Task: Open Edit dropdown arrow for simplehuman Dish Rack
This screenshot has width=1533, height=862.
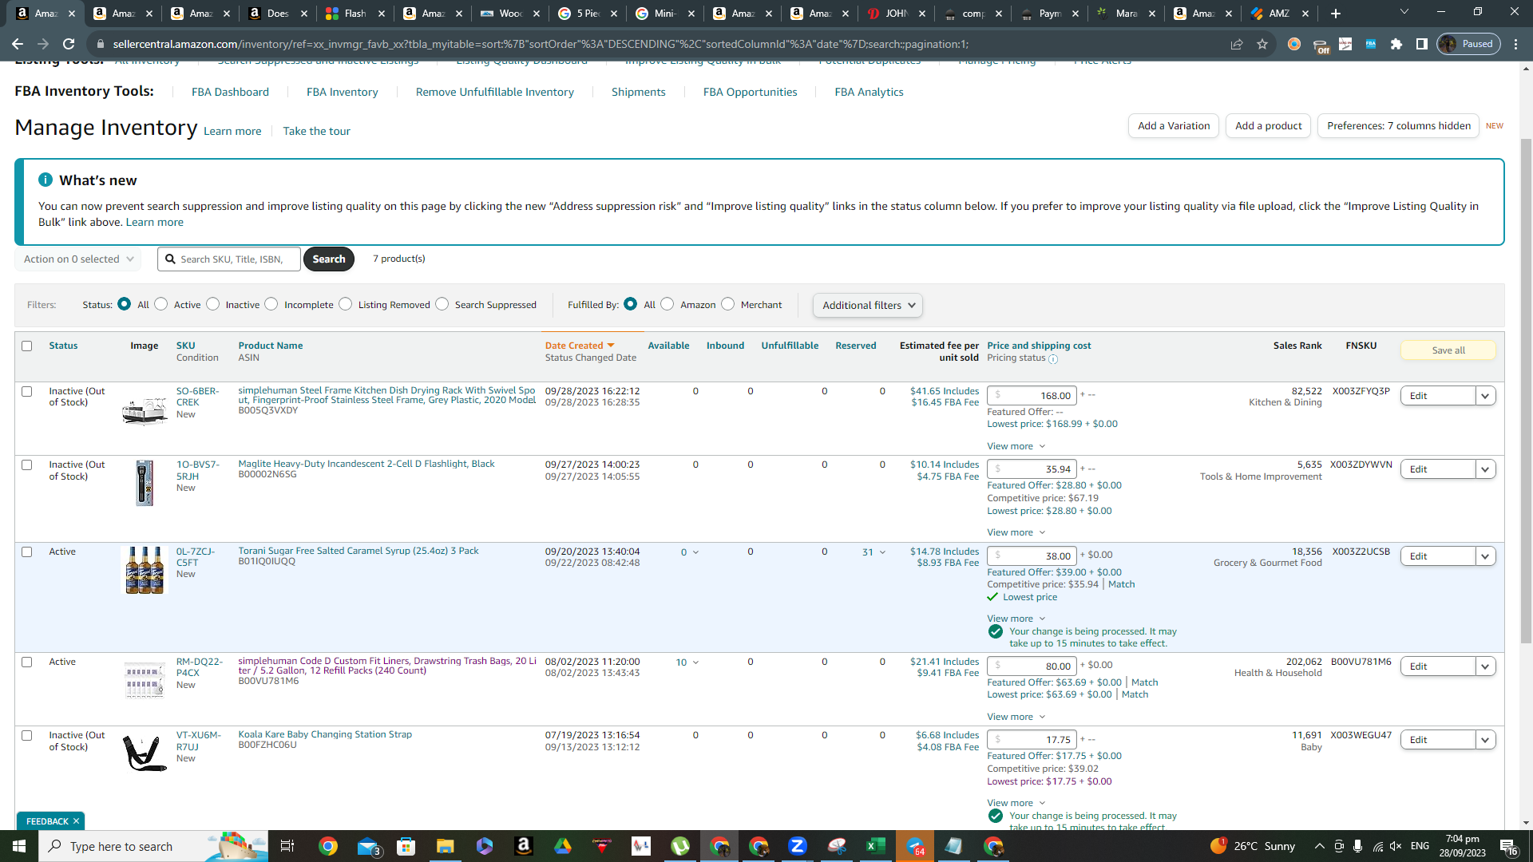Action: pos(1486,396)
